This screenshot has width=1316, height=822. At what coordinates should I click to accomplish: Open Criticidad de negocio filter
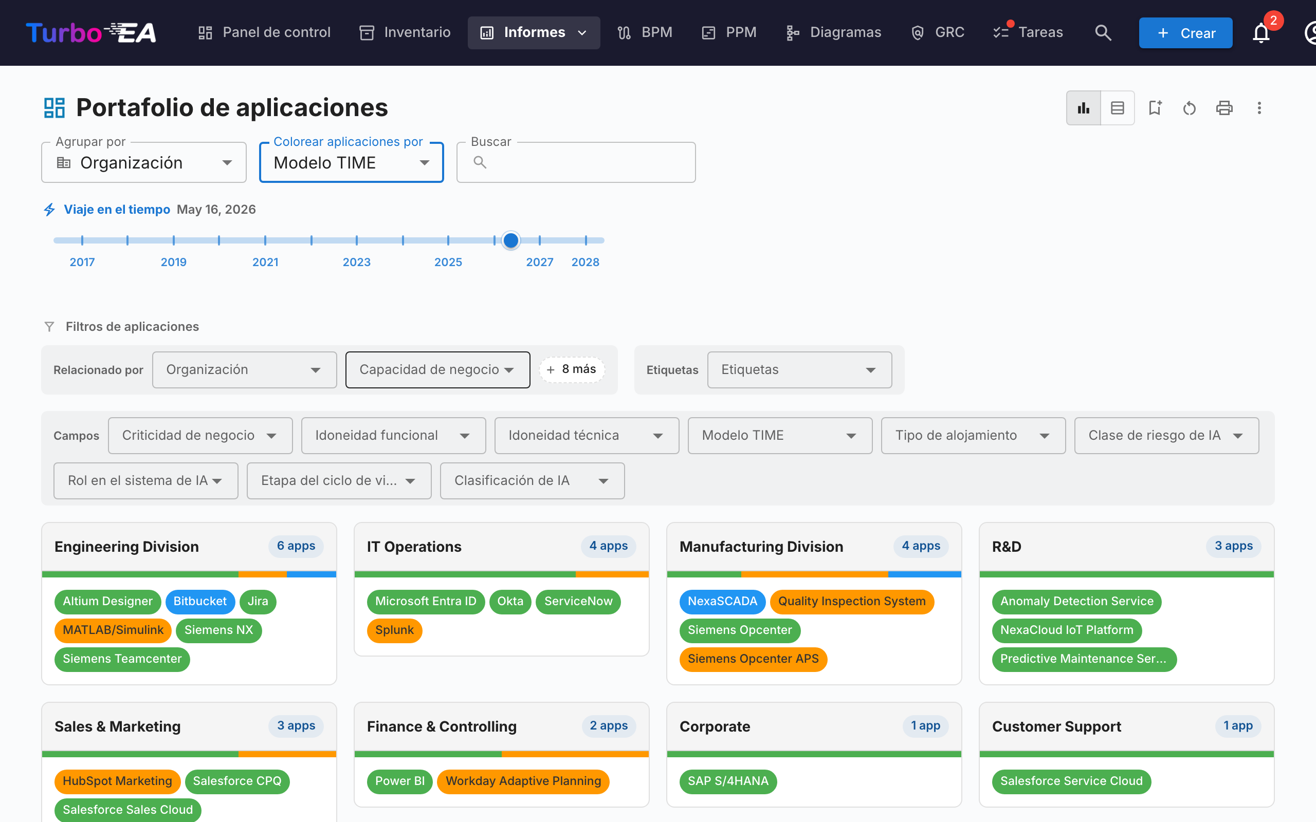point(200,436)
